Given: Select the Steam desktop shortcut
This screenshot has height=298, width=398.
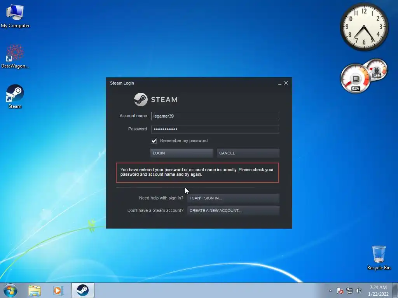Looking at the screenshot, I should point(15,97).
